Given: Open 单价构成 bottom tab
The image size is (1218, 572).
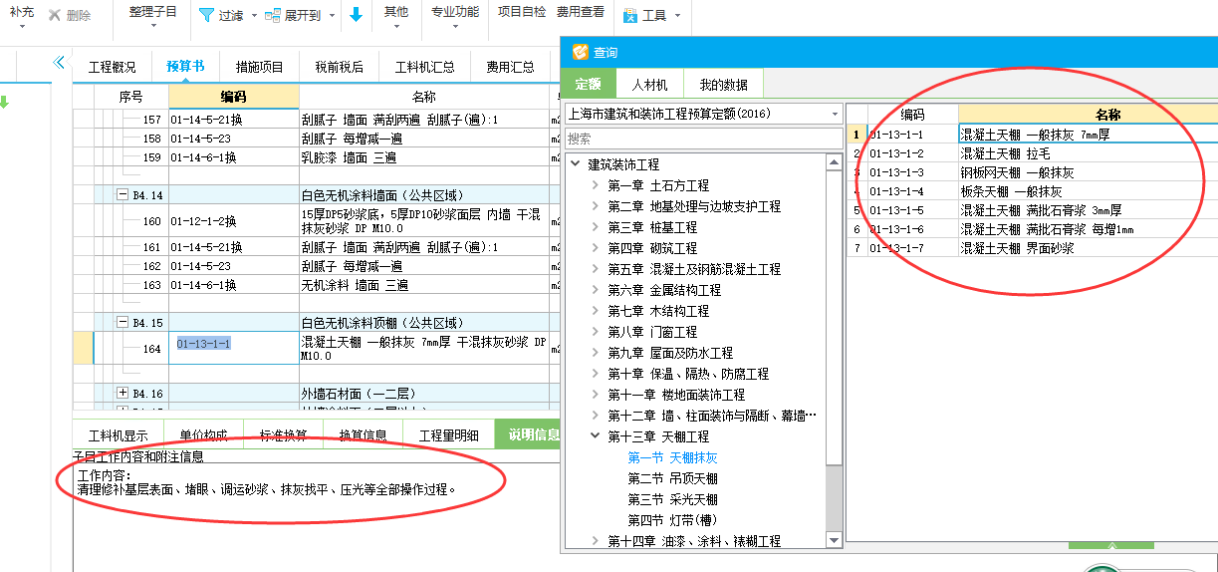Looking at the screenshot, I should (x=204, y=435).
